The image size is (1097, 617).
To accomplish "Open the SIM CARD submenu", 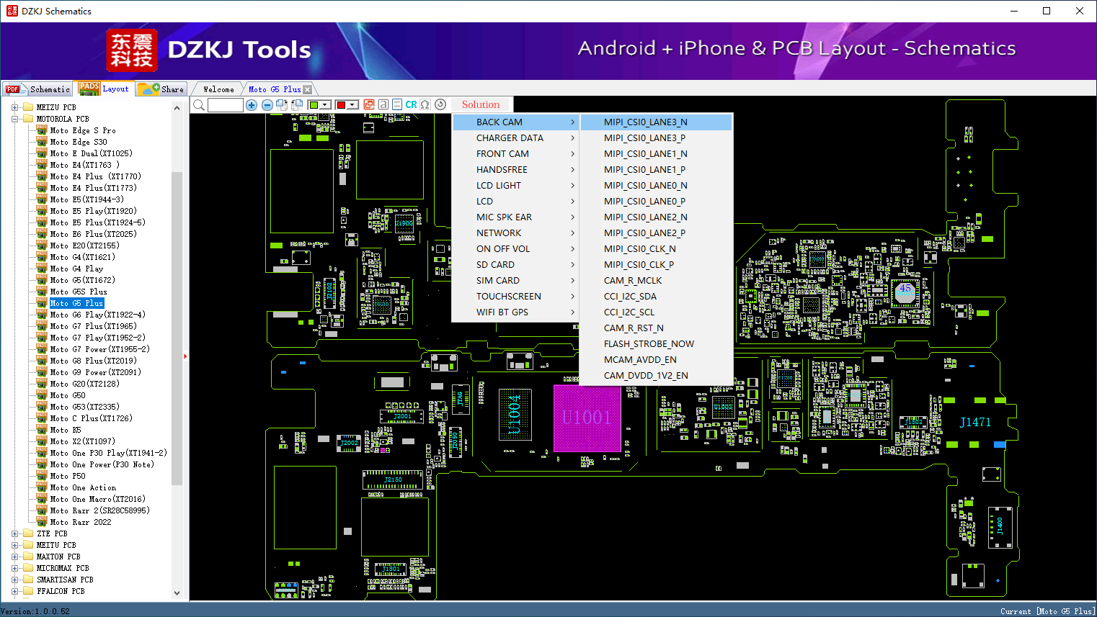I will pos(516,281).
